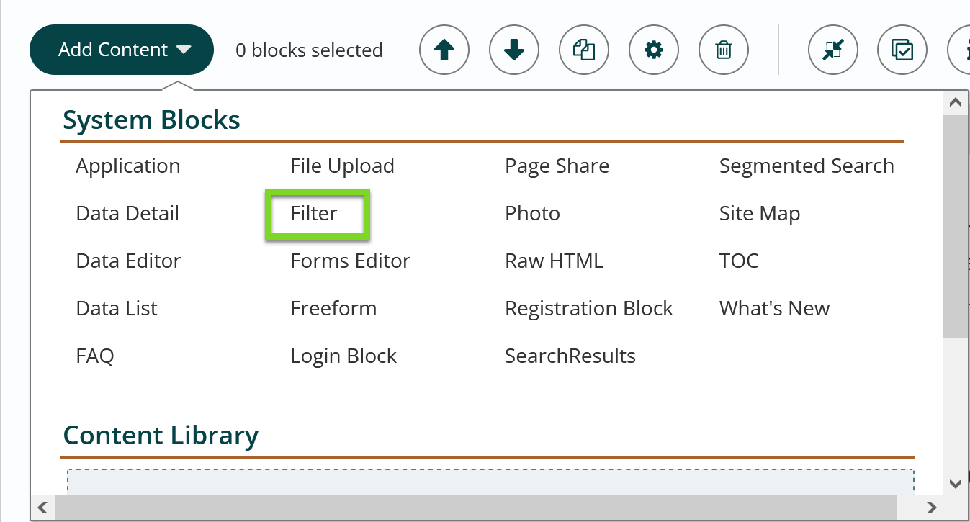Screen dimensions: 970x522
Task: Open the Add Content dropdown
Action: (x=122, y=50)
